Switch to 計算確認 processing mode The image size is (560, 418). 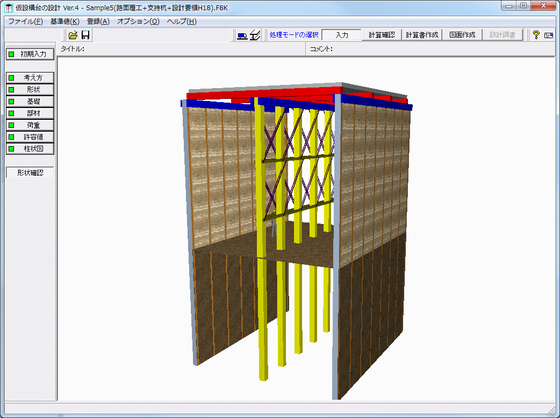tap(382, 35)
